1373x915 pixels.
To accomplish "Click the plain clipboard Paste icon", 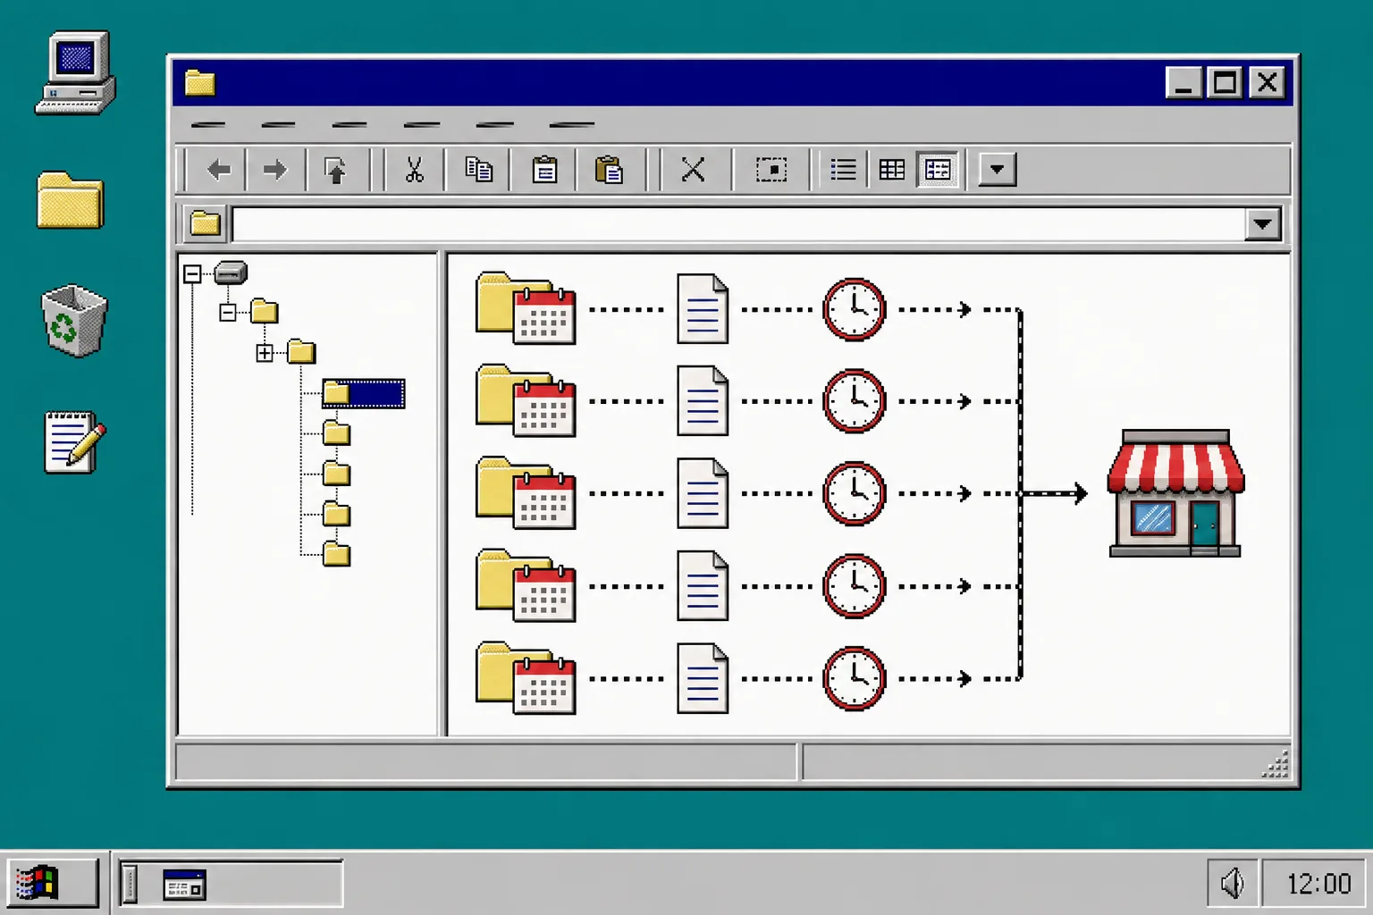I will (544, 170).
